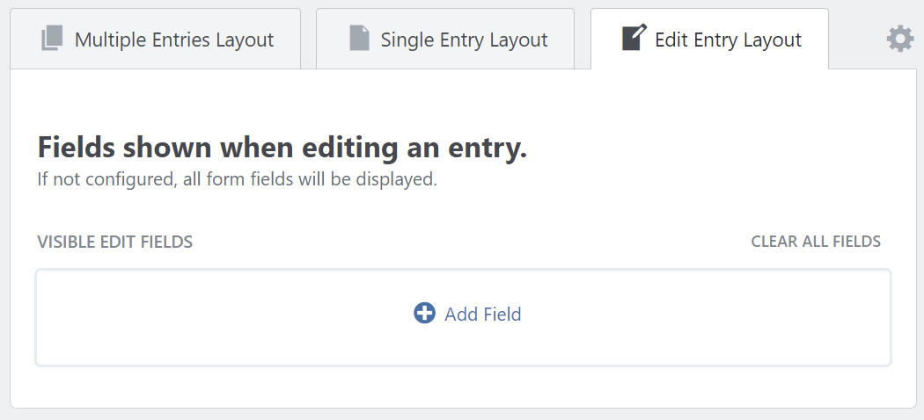Click white panel area below the Add Field box
Viewport: 924px width, 420px height.
[x=463, y=387]
